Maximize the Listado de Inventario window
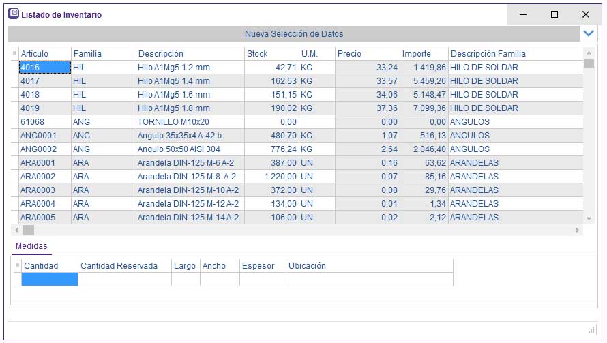Image resolution: width=607 pixels, height=343 pixels. pos(554,14)
